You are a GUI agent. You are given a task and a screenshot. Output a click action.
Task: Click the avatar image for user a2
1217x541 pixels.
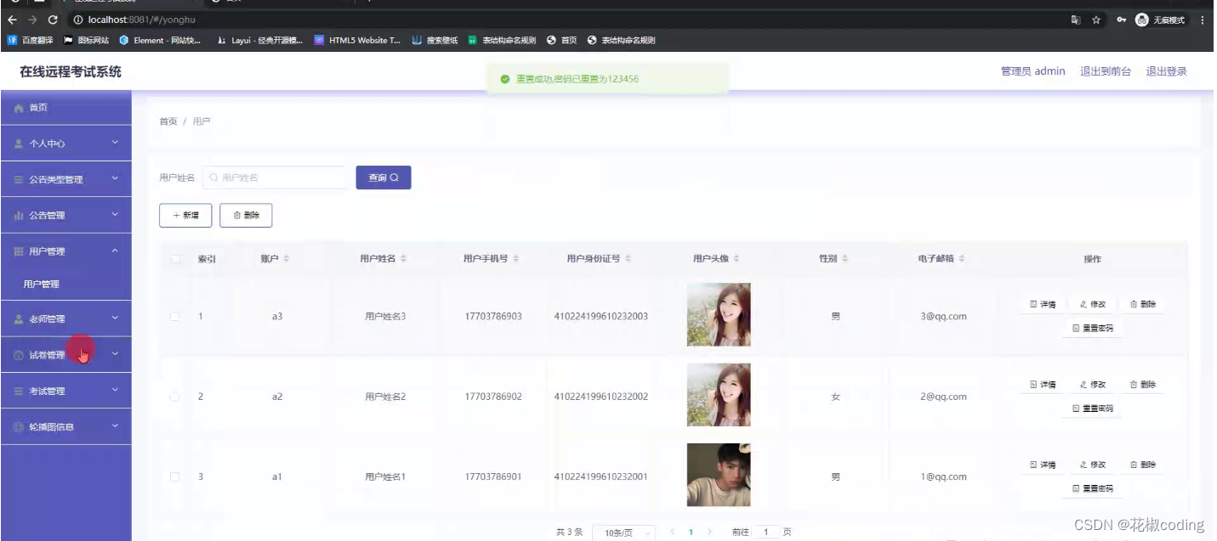click(719, 395)
